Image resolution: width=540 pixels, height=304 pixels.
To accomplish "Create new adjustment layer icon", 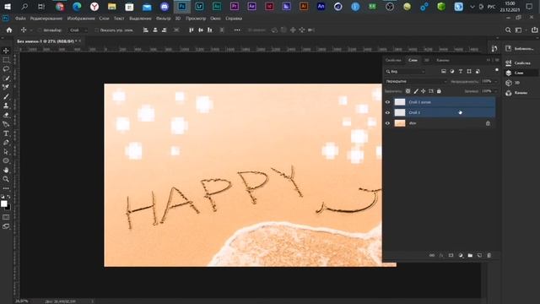I will [x=461, y=255].
